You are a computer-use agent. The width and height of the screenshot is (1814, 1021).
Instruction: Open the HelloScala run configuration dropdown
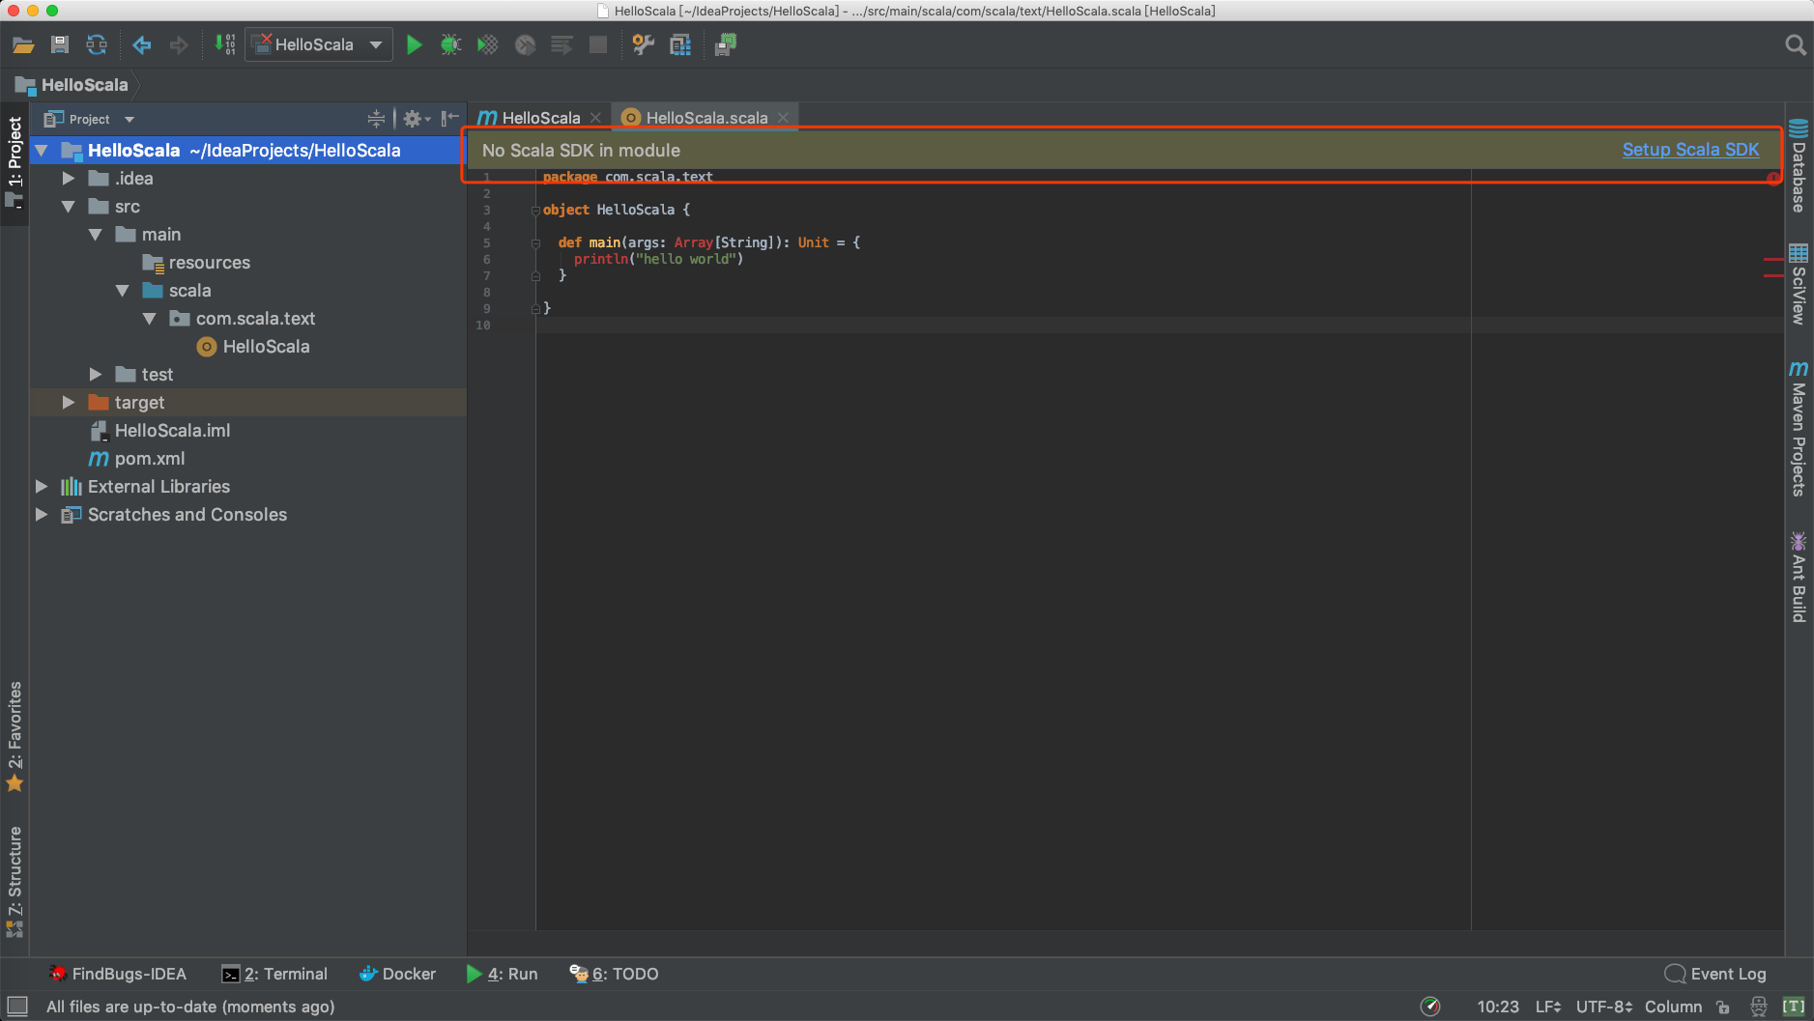click(319, 44)
